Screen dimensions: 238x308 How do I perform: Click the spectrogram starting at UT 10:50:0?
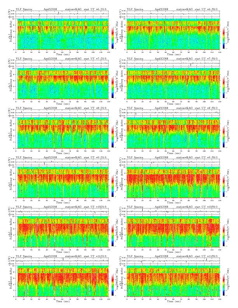pyautogui.click(x=173, y=232)
